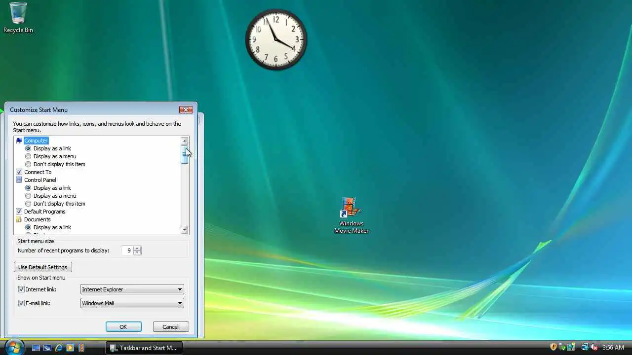Click the Windows Security shield tray icon
The image size is (632, 355).
point(553,347)
